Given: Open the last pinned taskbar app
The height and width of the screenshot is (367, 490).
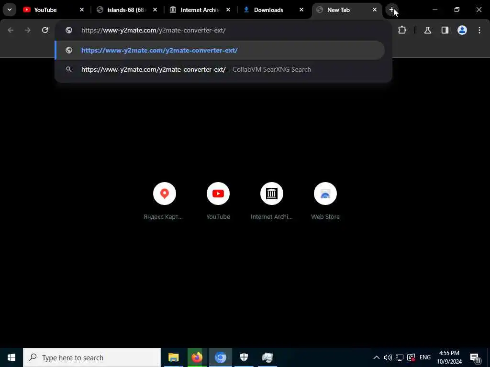Looking at the screenshot, I should (267, 357).
